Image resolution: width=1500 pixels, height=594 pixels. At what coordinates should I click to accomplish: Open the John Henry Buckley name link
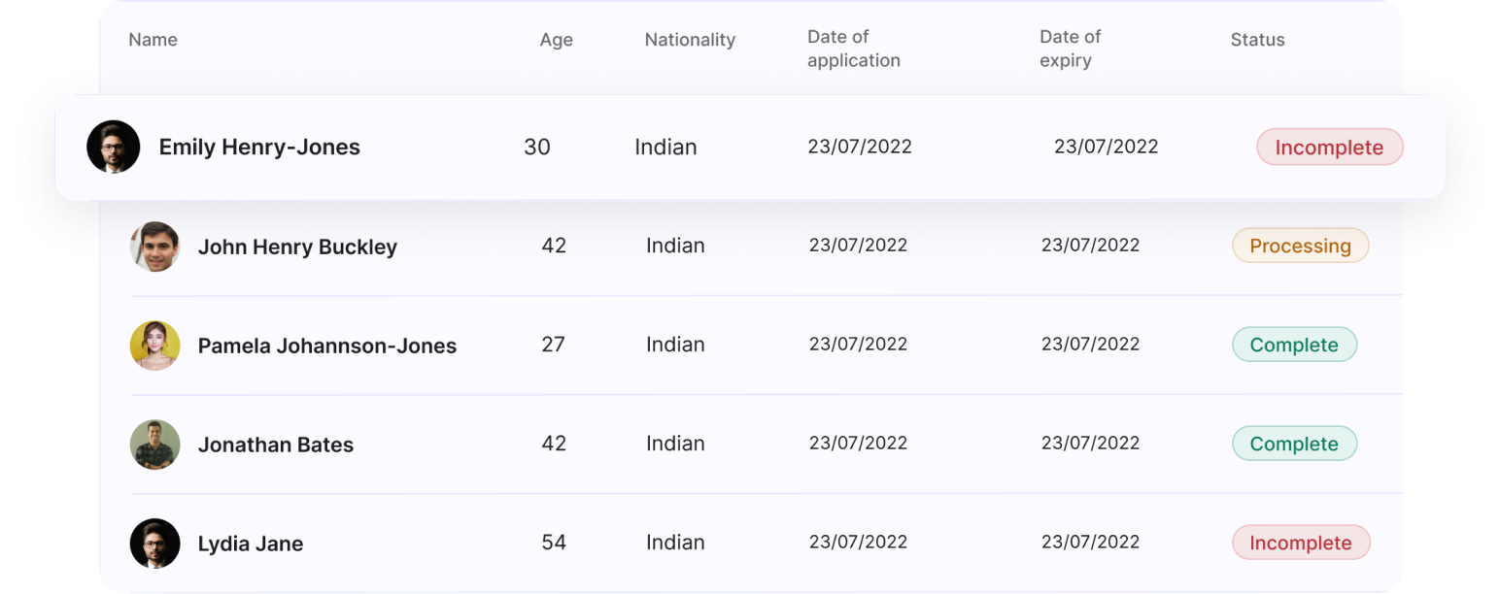tap(297, 247)
